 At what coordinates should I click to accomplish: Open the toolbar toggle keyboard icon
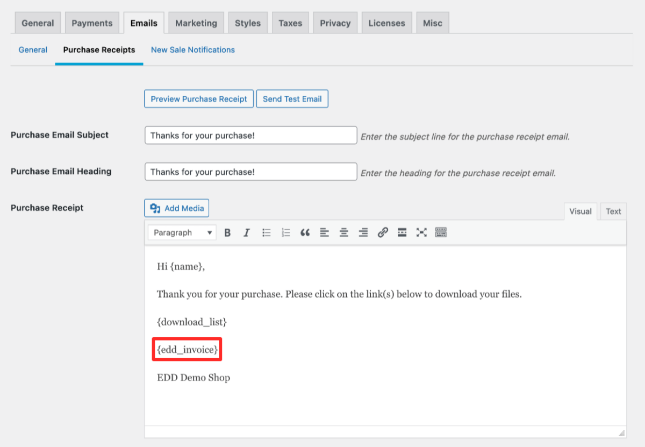pyautogui.click(x=440, y=232)
